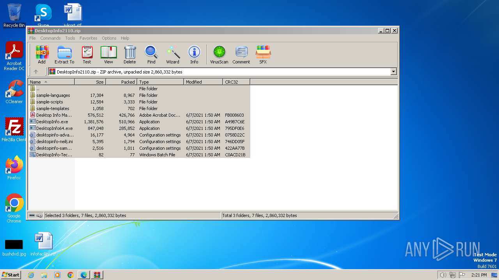
Task: Open CCleaner desktop shortcut
Action: (14, 92)
